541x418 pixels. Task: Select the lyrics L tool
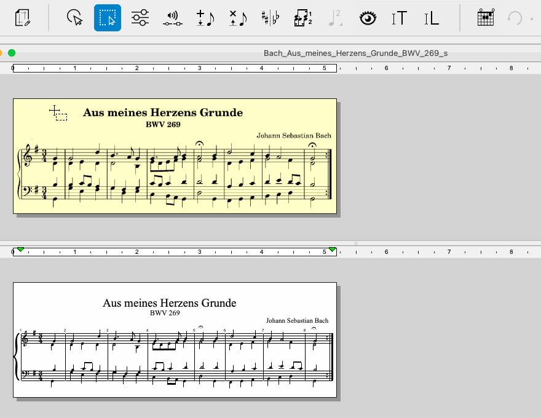[432, 18]
